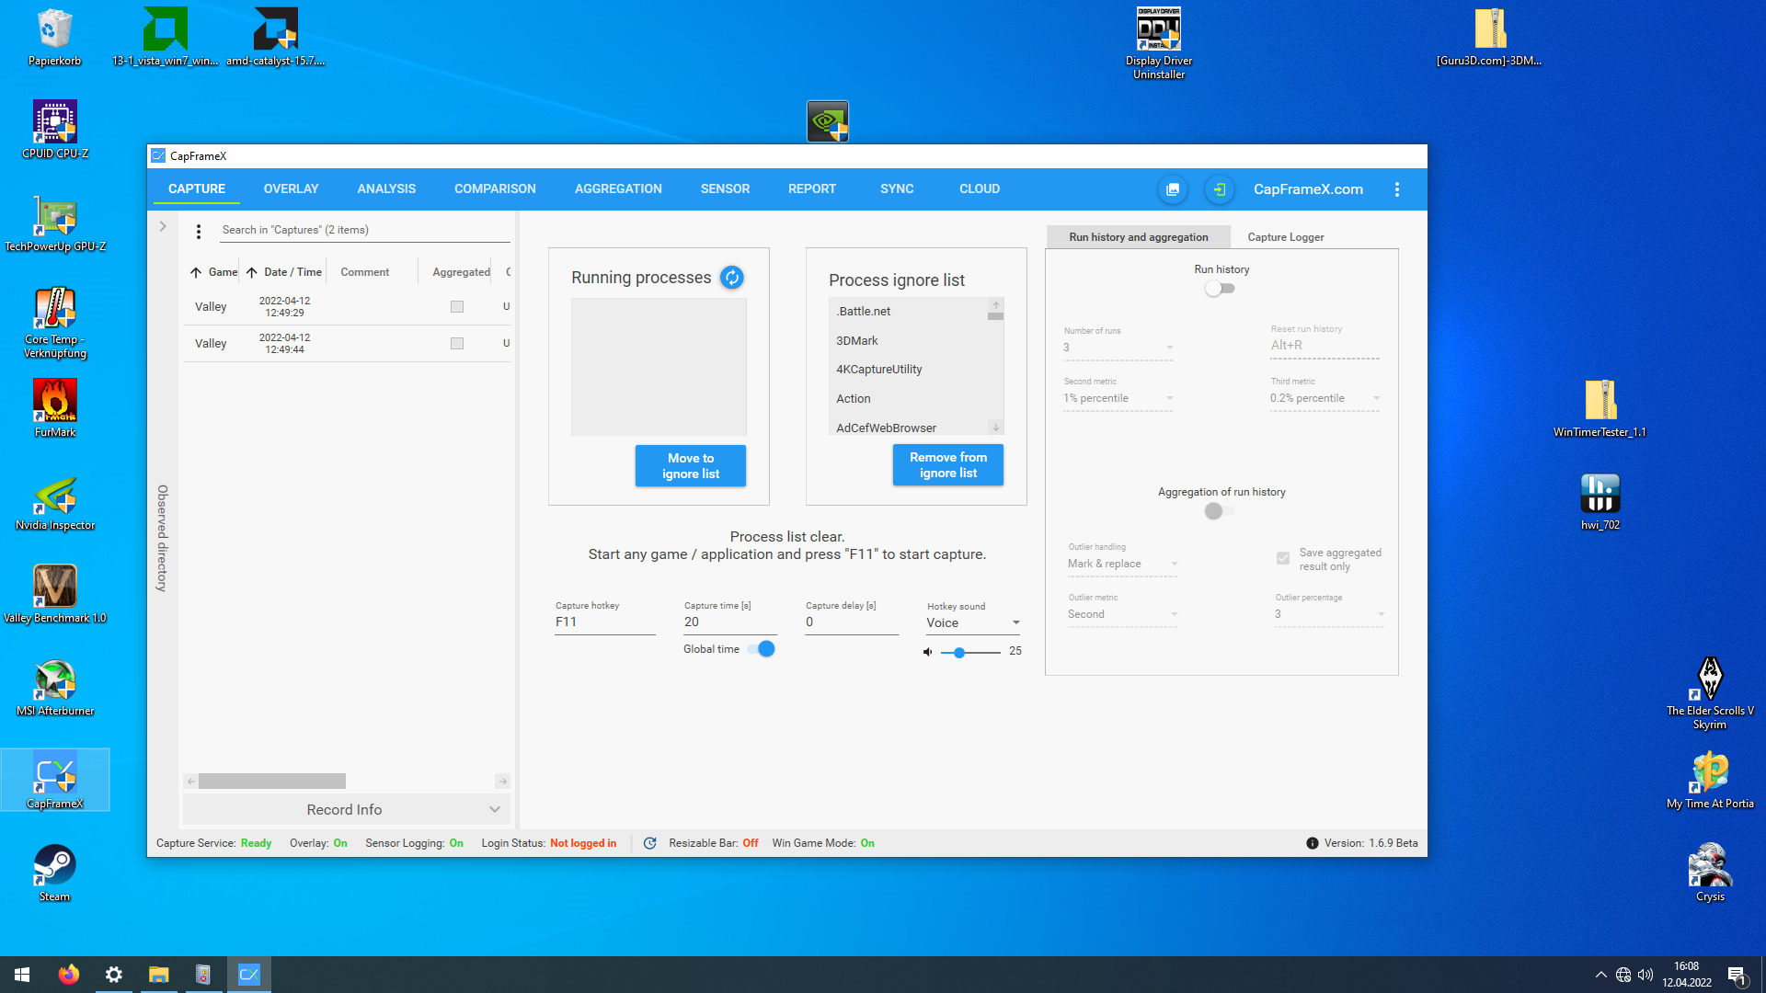Screen dimensions: 1766x993
Task: Open the Hotkey sound Voice dropdown
Action: [973, 622]
